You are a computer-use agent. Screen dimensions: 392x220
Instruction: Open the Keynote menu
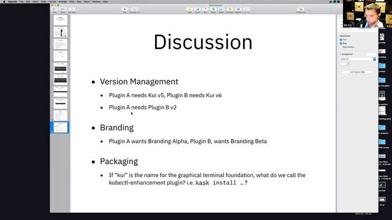tap(12, 1)
